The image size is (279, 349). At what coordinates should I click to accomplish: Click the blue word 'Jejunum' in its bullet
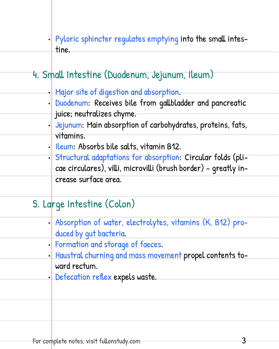point(69,125)
